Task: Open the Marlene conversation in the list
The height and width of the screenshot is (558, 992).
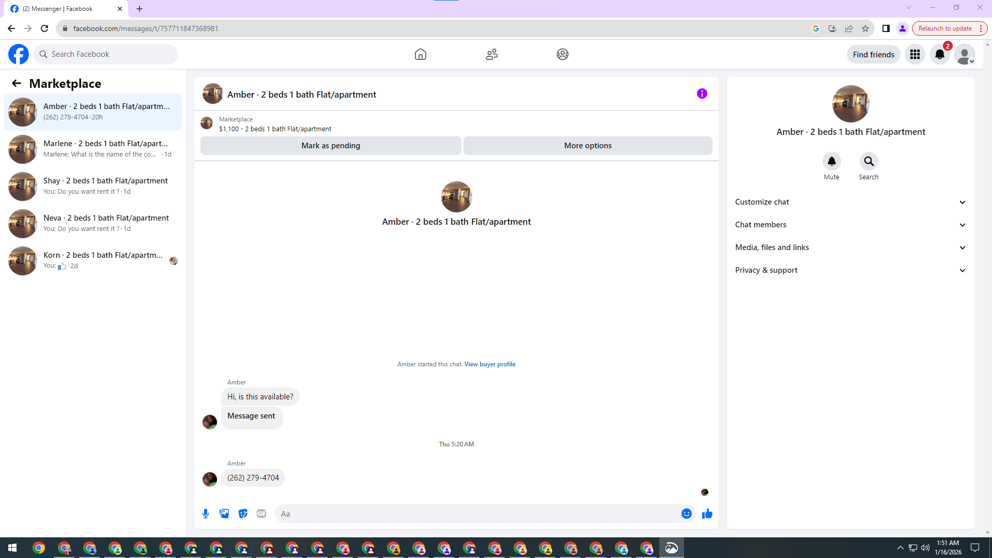Action: point(93,149)
